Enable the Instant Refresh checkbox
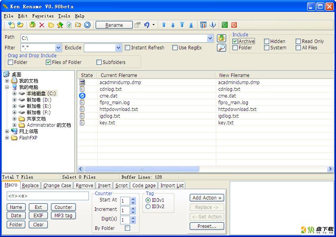This screenshot has height=237, width=336. tap(127, 48)
